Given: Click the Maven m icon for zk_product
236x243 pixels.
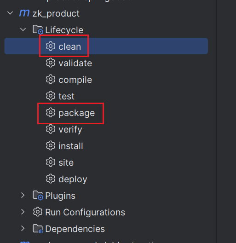Looking at the screenshot, I should coord(24,13).
